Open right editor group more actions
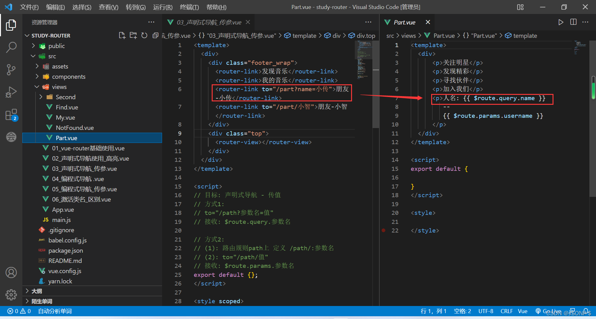596x319 pixels. (585, 22)
